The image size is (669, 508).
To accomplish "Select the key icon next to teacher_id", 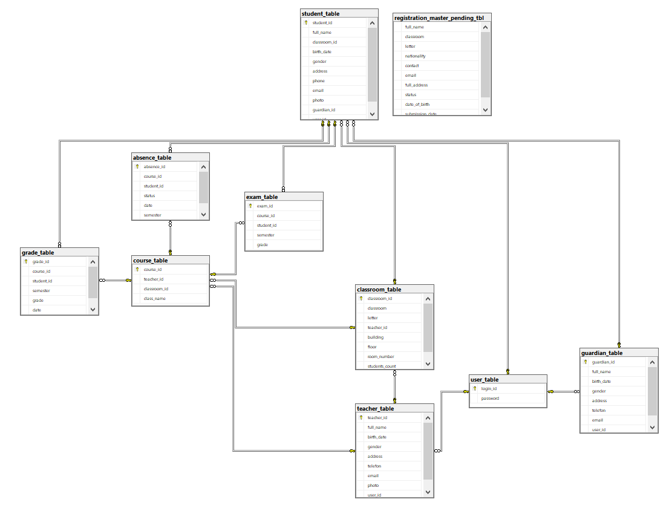I will coord(362,417).
